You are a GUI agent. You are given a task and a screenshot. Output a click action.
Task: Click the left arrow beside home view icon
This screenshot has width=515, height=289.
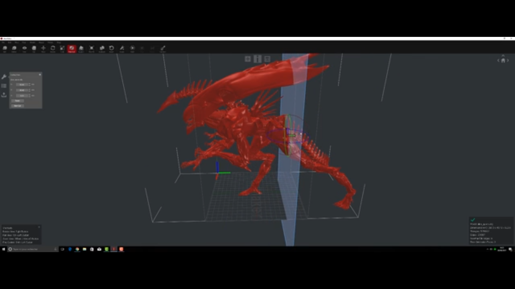point(498,60)
